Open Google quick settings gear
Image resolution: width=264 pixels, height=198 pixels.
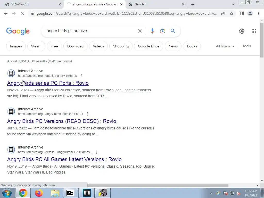pyautogui.click(x=242, y=31)
